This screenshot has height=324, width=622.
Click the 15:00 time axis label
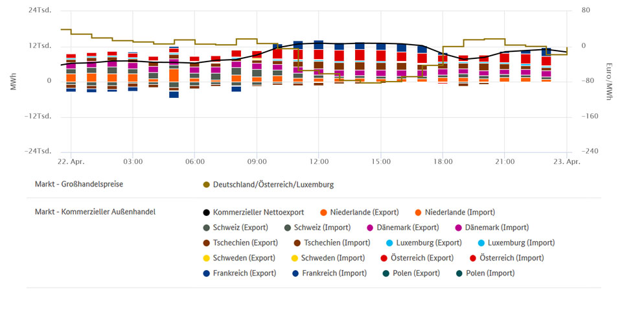coord(381,162)
